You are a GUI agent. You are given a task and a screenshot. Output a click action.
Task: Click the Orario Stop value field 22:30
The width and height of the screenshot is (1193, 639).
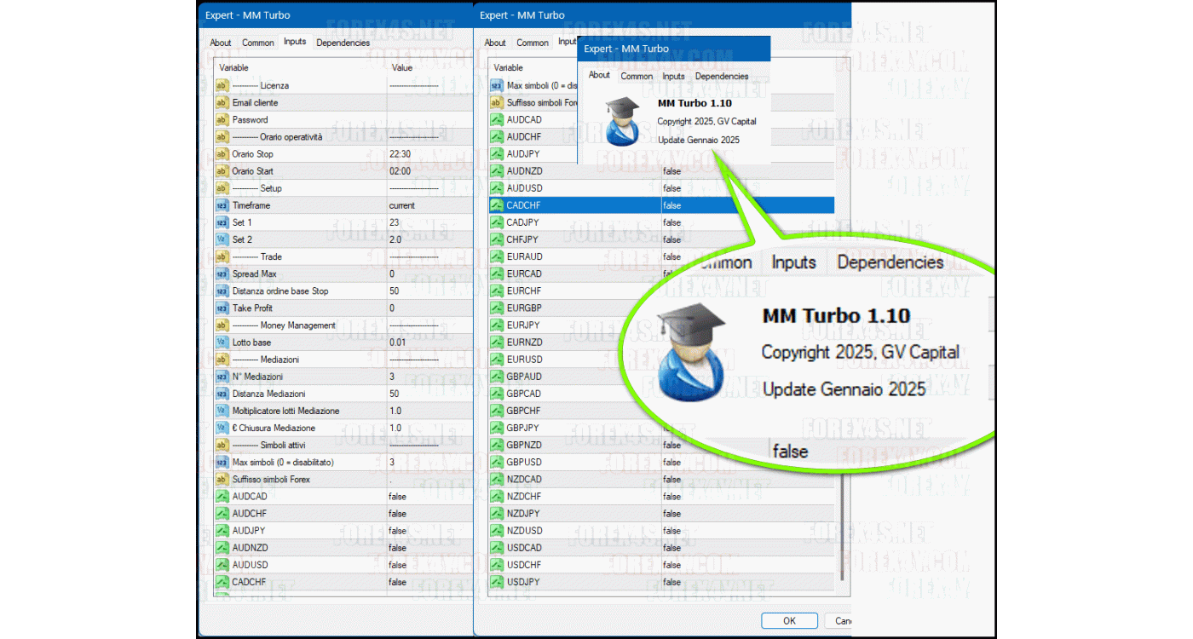pos(401,154)
